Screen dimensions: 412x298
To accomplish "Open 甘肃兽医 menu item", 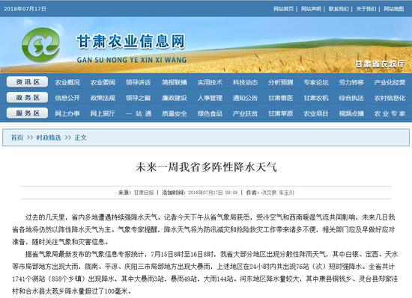I will click(x=281, y=98).
